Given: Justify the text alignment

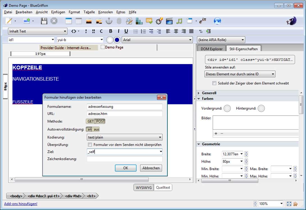Looking at the screenshot, I should click(191, 31).
